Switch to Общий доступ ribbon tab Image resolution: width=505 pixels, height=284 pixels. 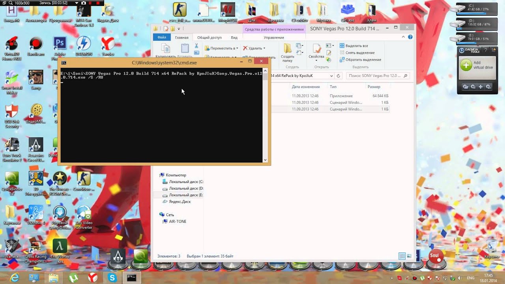(209, 37)
